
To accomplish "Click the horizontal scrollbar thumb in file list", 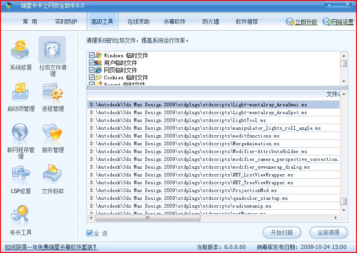I will [x=148, y=218].
